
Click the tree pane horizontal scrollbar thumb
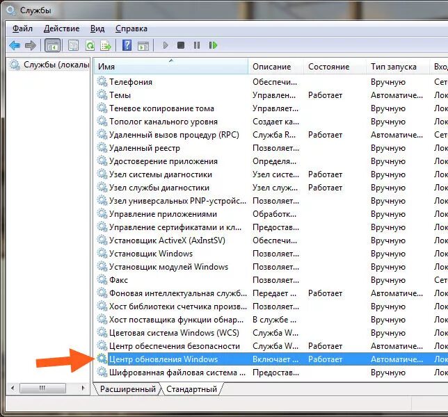tap(42, 388)
